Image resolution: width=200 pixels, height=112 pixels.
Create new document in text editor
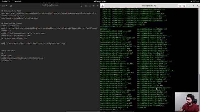click(x=11, y=6)
